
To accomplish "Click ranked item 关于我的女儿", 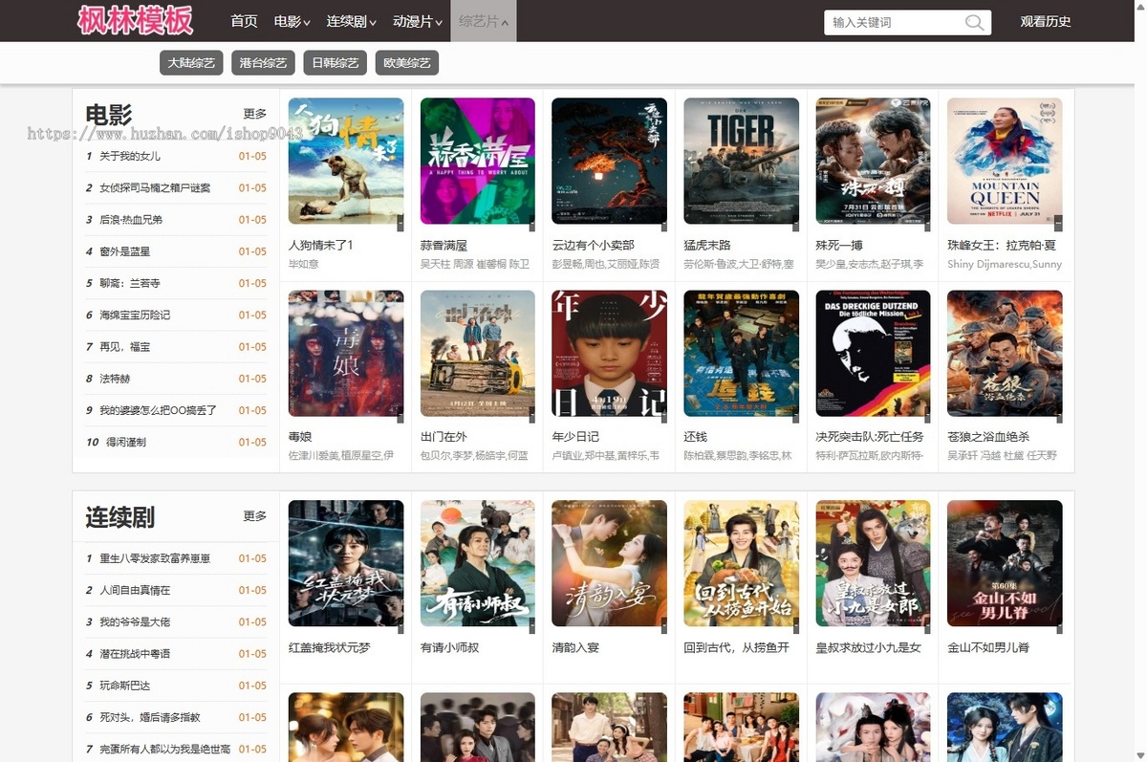I will point(130,156).
